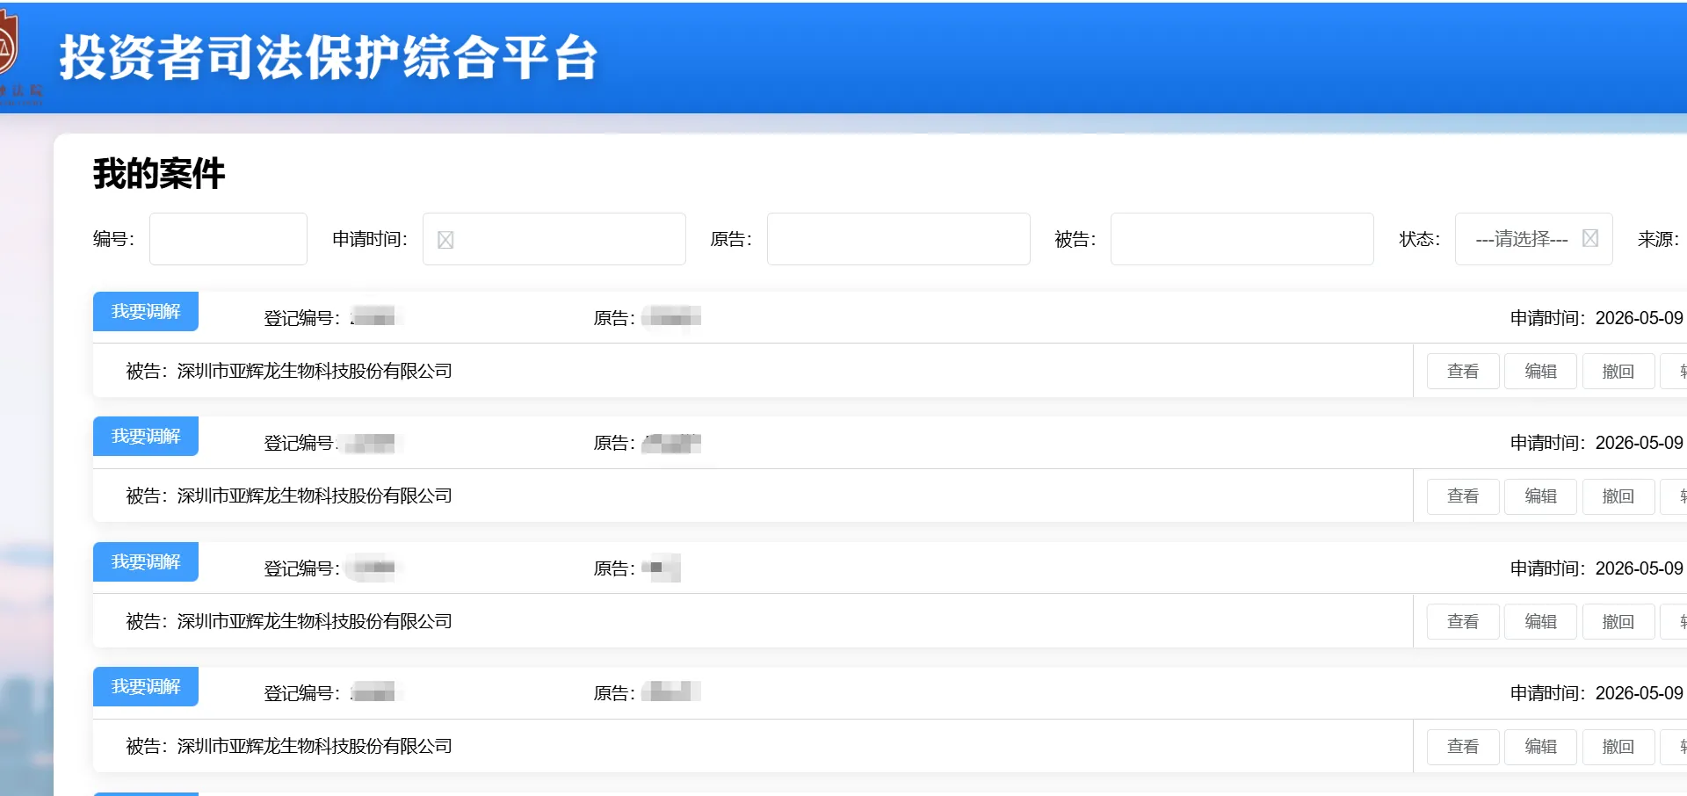This screenshot has width=1687, height=796.
Task: Click 编辑 for the second case
Action: click(x=1540, y=496)
